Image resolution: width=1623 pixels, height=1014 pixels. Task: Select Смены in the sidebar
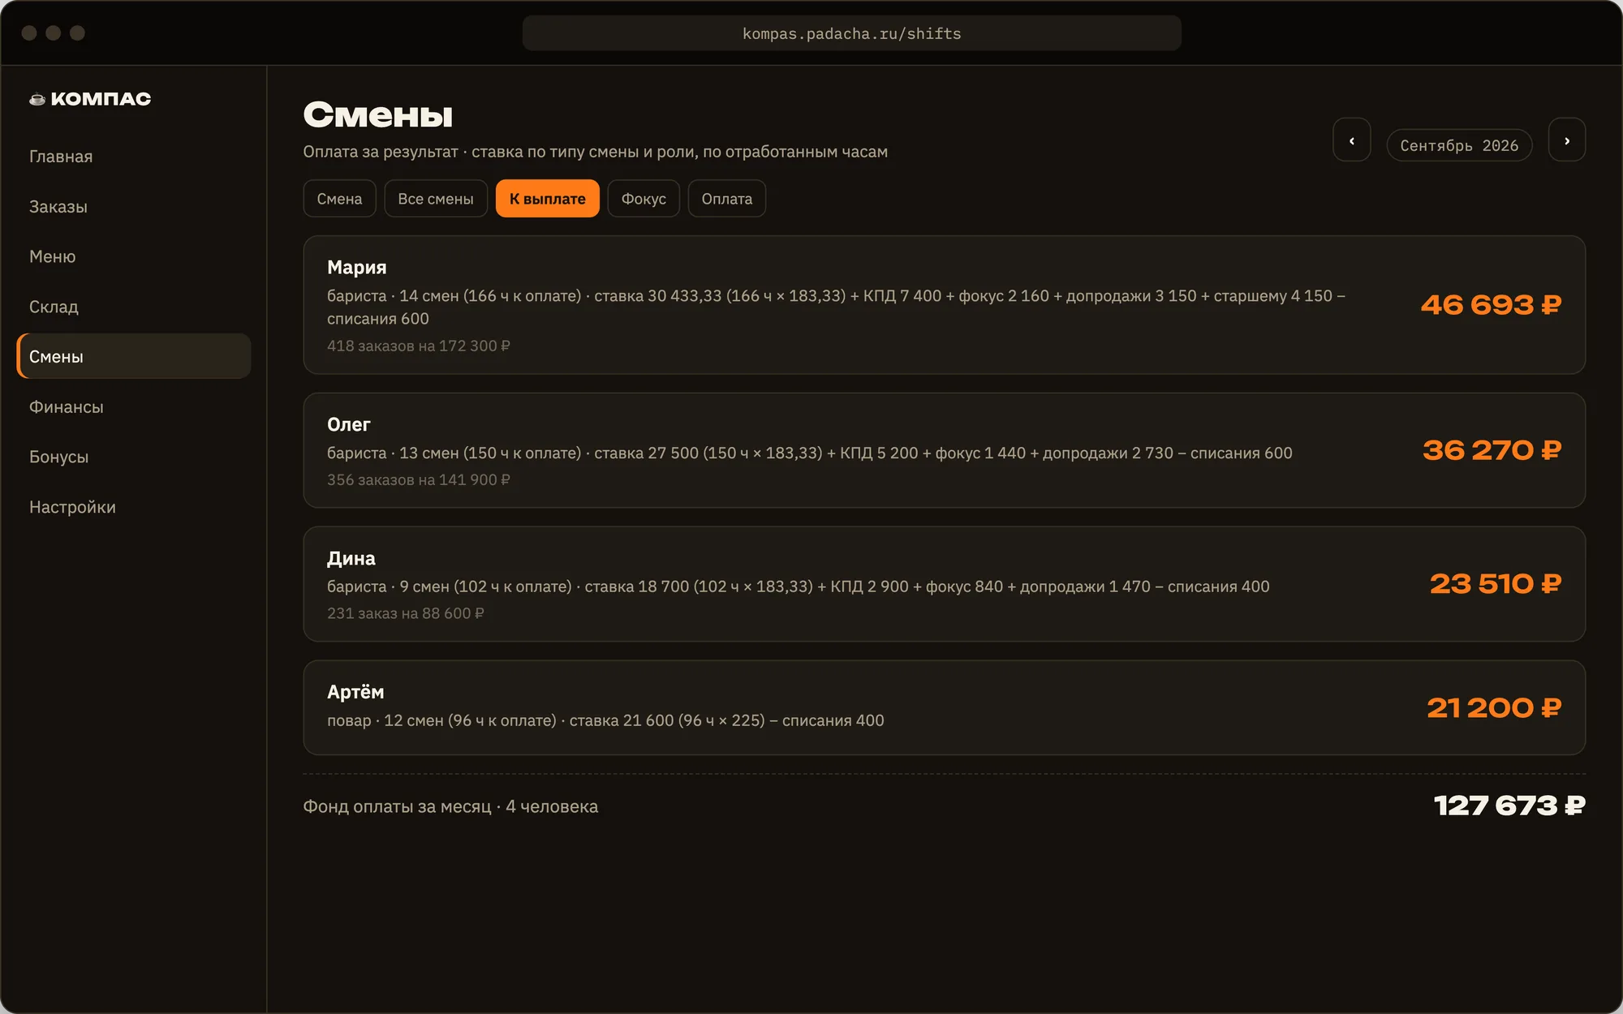pos(133,356)
